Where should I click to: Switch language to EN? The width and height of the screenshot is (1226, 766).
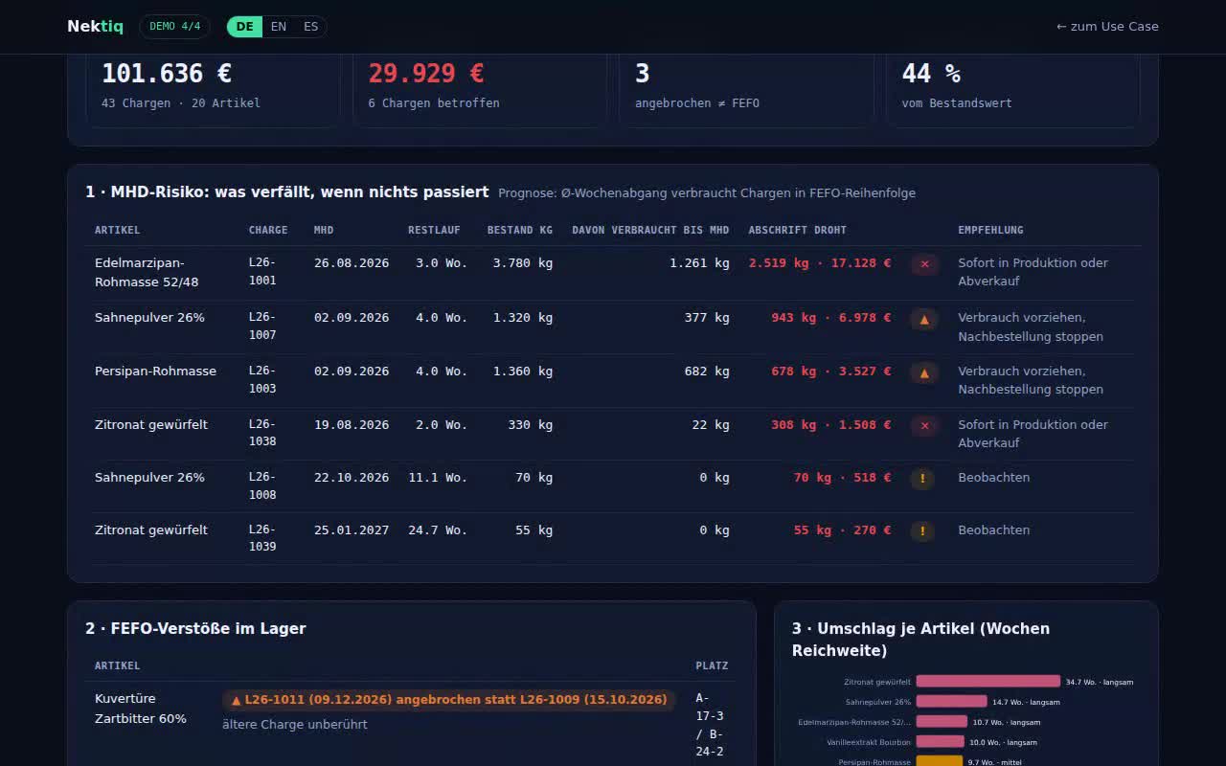point(279,27)
